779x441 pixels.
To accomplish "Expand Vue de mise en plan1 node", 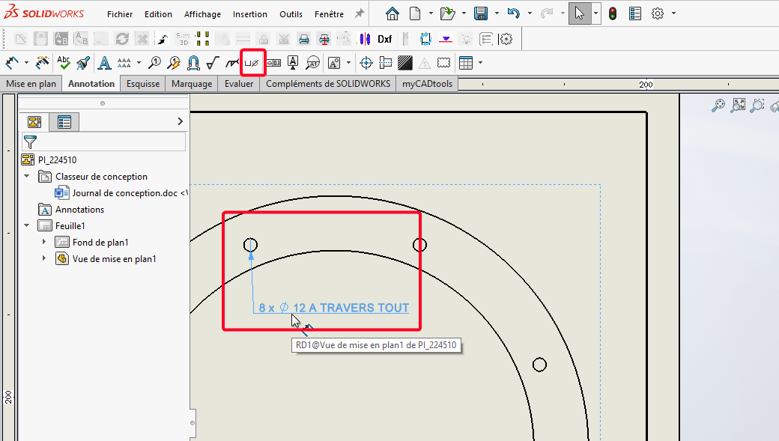I will 44,258.
